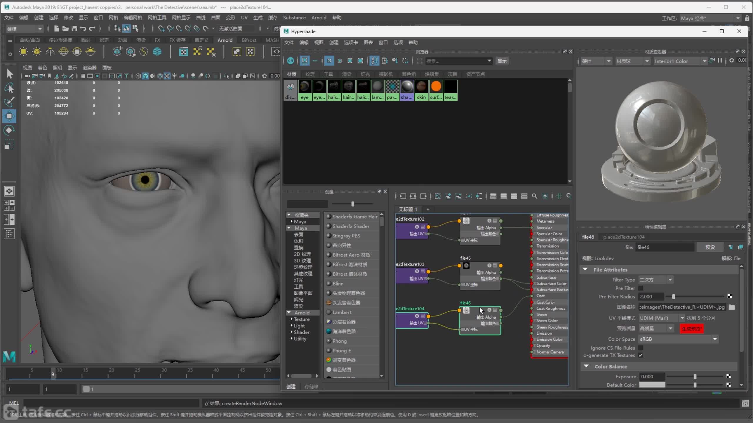Expand the Texture tree item under Arnold
The height and width of the screenshot is (423, 753).
pos(291,319)
